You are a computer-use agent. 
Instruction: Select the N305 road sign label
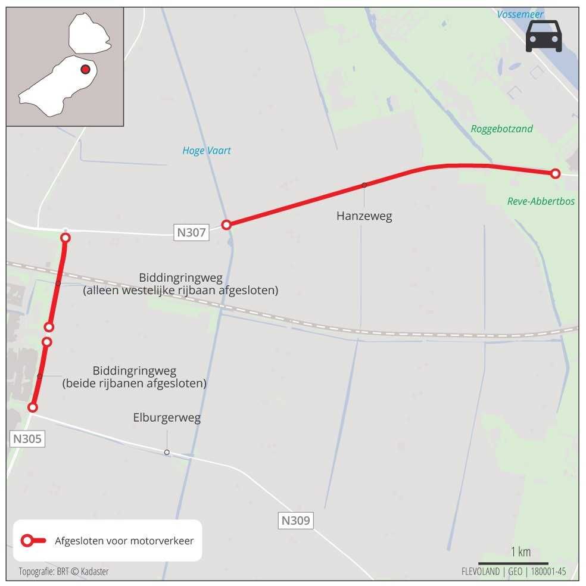[27, 438]
